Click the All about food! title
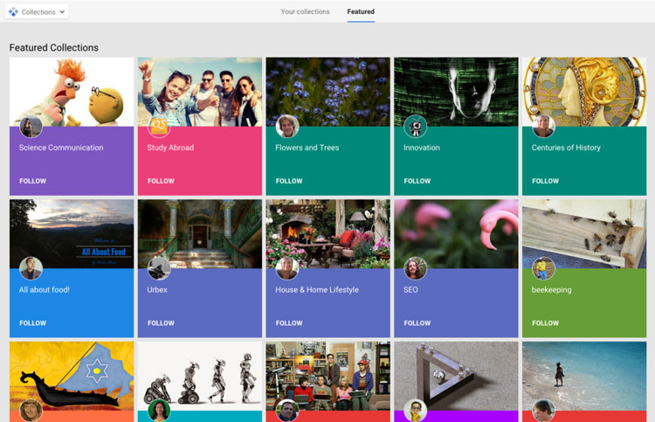The image size is (655, 422). 44,290
